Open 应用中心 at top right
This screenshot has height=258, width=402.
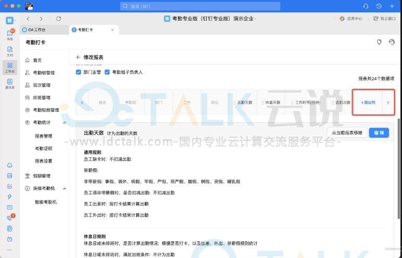[351, 19]
